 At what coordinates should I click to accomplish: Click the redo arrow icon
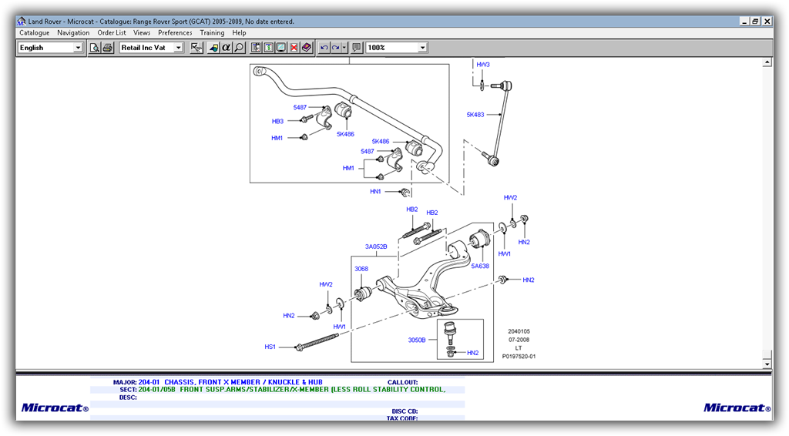[336, 47]
